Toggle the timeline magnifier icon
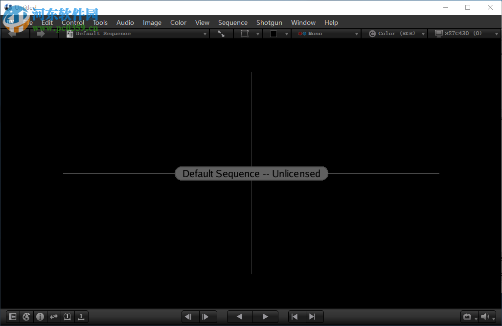Image resolution: width=502 pixels, height=326 pixels. 68,317
